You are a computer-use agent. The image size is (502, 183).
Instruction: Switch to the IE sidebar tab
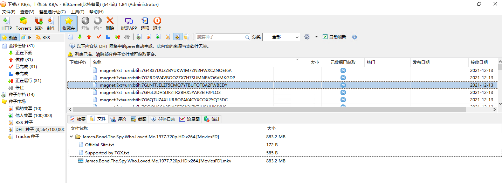click(x=26, y=37)
